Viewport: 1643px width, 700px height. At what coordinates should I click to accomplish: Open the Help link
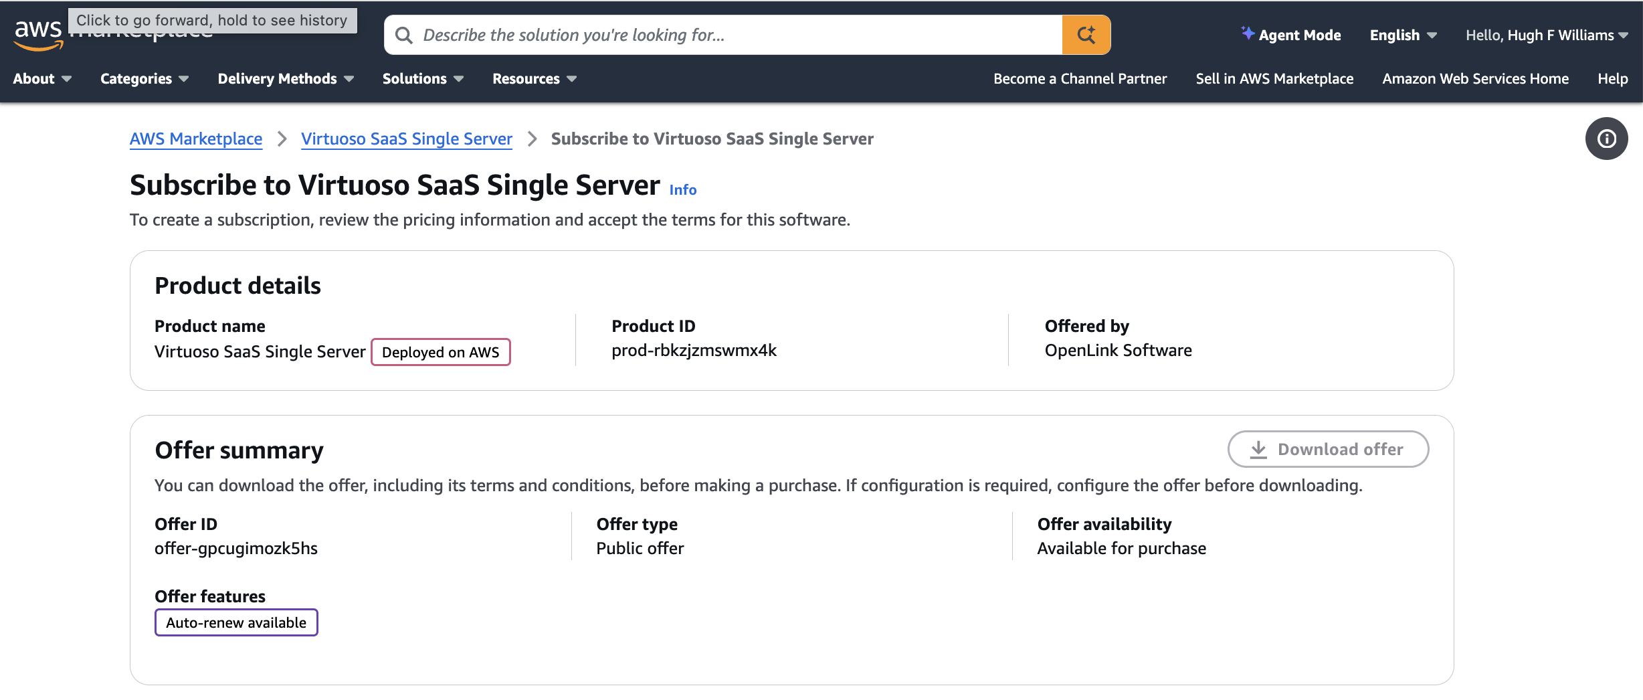coord(1612,78)
